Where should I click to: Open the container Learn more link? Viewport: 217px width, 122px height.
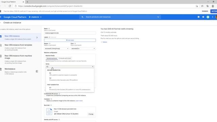[x=79, y=101]
